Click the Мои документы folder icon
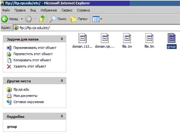The image size is (180, 134). click(9, 96)
